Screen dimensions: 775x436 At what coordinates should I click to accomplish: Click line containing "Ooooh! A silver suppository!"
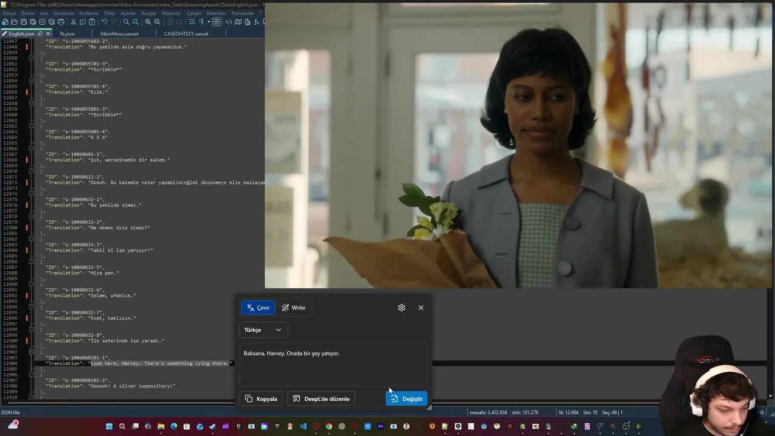(110, 386)
